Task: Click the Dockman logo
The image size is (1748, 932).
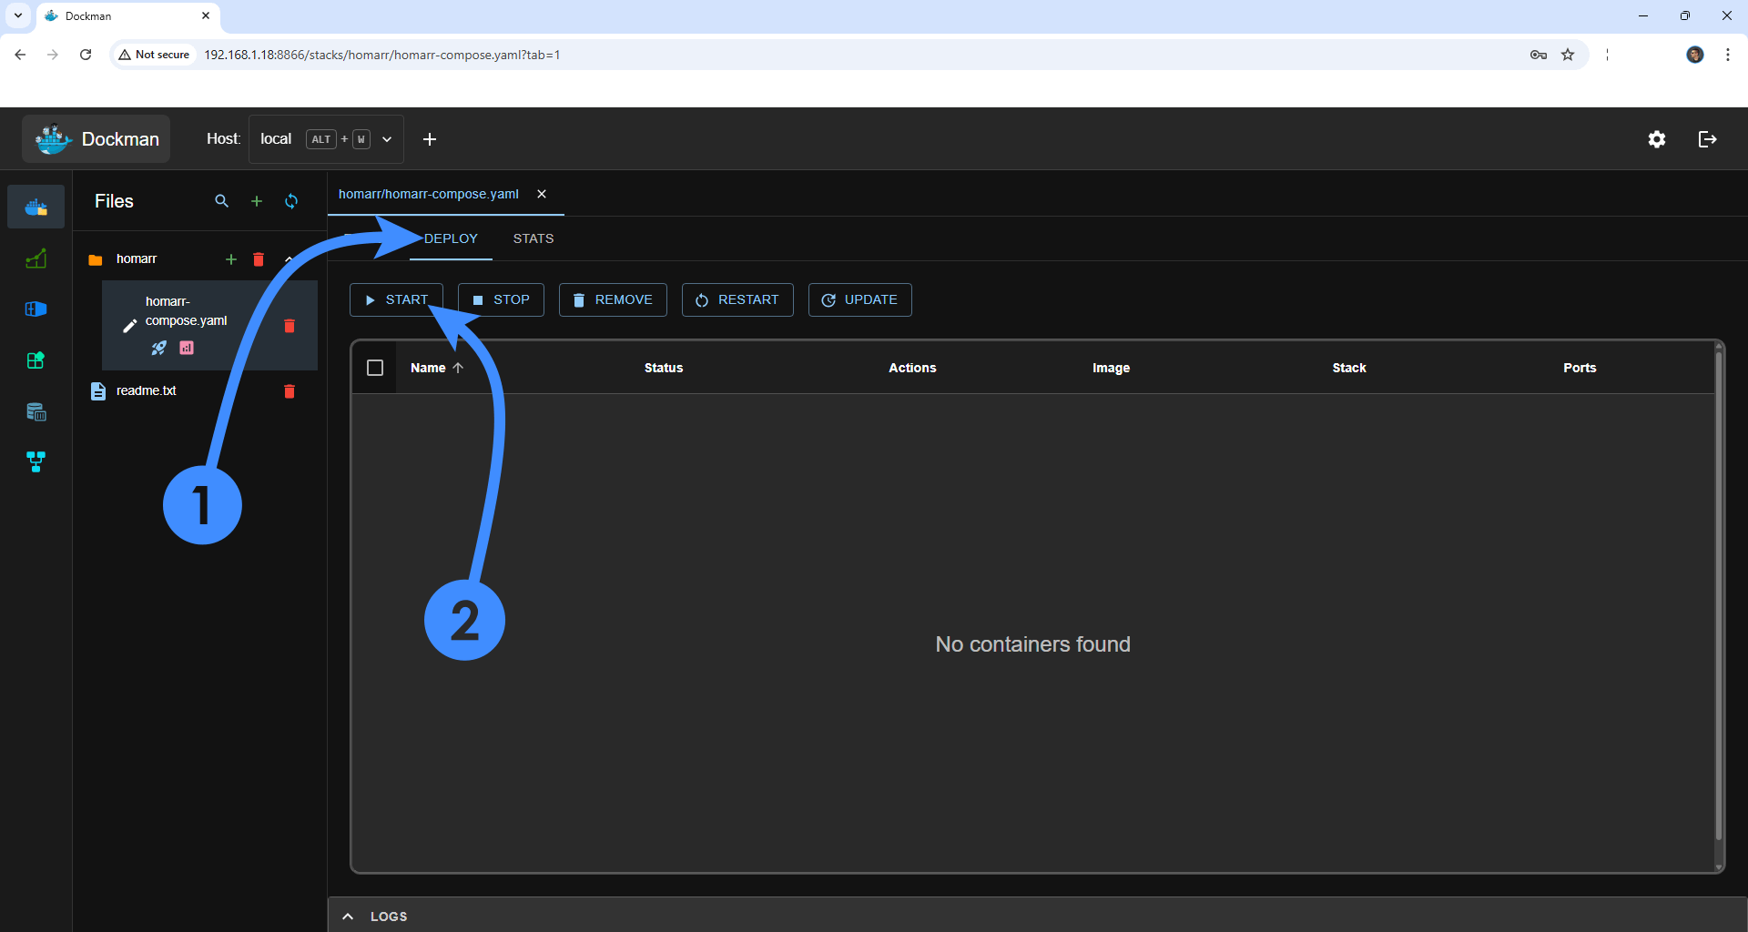Action: click(97, 139)
